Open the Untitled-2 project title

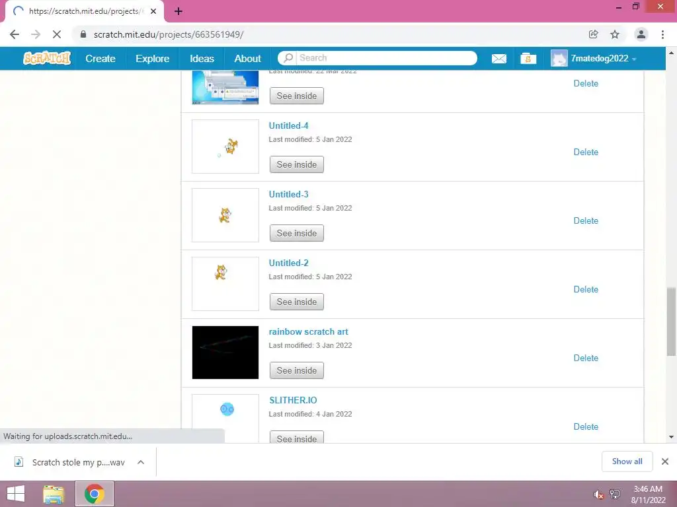(288, 263)
